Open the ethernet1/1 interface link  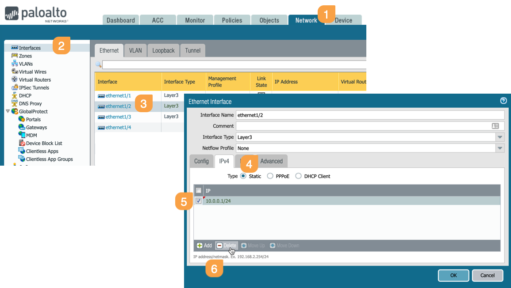[118, 96]
